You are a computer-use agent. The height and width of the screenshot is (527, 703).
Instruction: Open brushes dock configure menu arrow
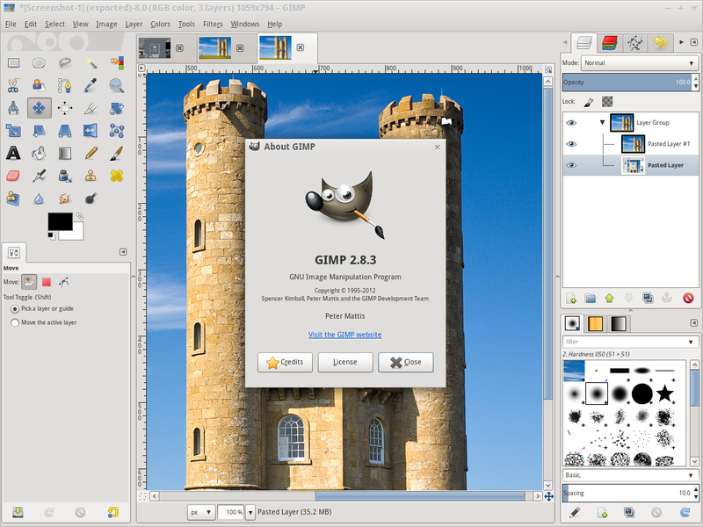(x=693, y=322)
